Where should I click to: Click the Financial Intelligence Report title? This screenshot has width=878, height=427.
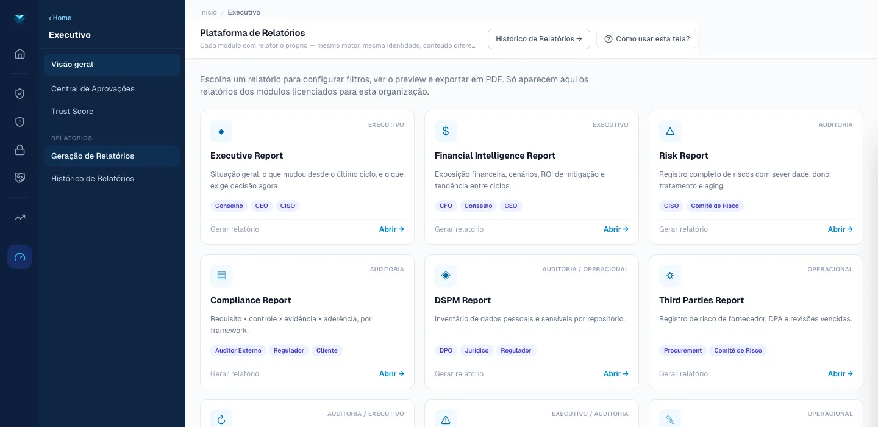495,156
